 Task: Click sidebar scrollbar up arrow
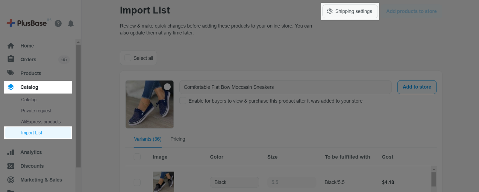coord(78,42)
